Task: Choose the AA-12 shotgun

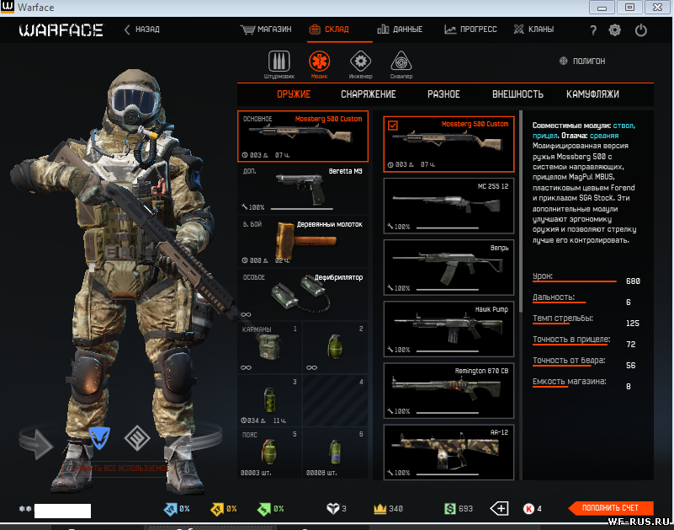Action: [x=448, y=452]
